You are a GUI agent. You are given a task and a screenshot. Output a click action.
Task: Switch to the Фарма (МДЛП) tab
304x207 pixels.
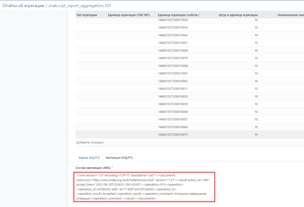pos(89,157)
